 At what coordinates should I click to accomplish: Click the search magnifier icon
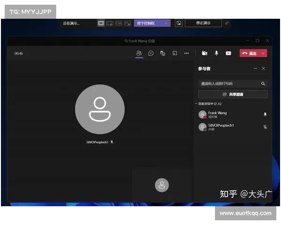263,83
